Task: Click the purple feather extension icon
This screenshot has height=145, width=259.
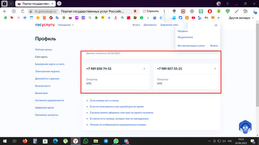Action: pos(236,11)
